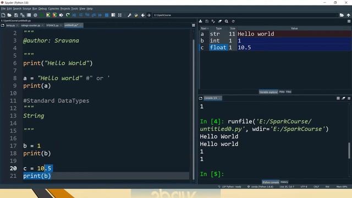
Task: Search variables magnifier icon
Action: (227, 21)
